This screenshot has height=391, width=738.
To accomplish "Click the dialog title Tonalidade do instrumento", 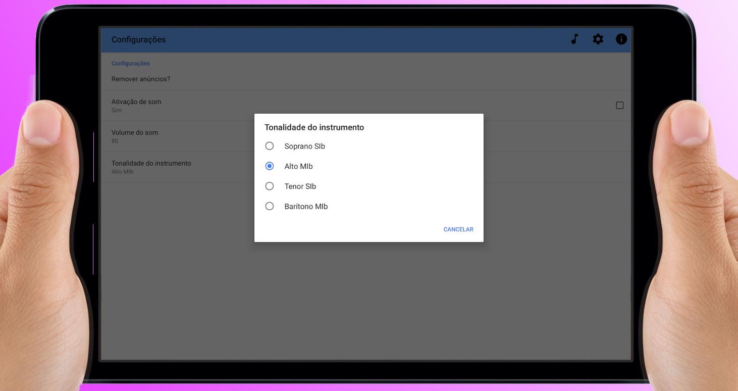I will (314, 127).
